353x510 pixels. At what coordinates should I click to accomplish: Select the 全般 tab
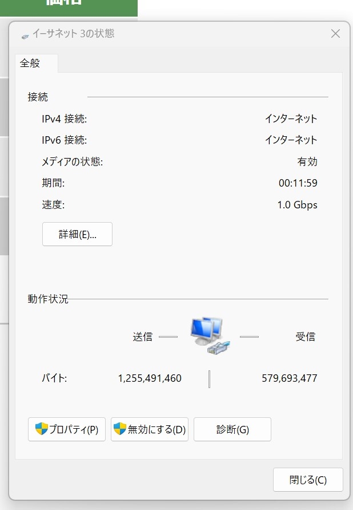click(30, 64)
